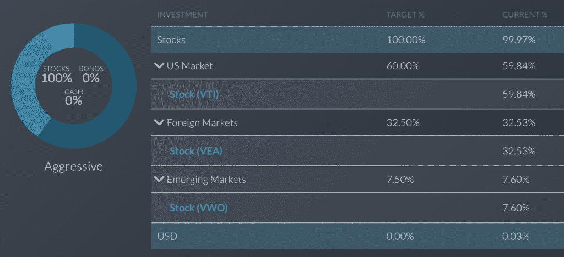Open the Stock (VEA) link
This screenshot has height=257, width=564.
click(196, 151)
